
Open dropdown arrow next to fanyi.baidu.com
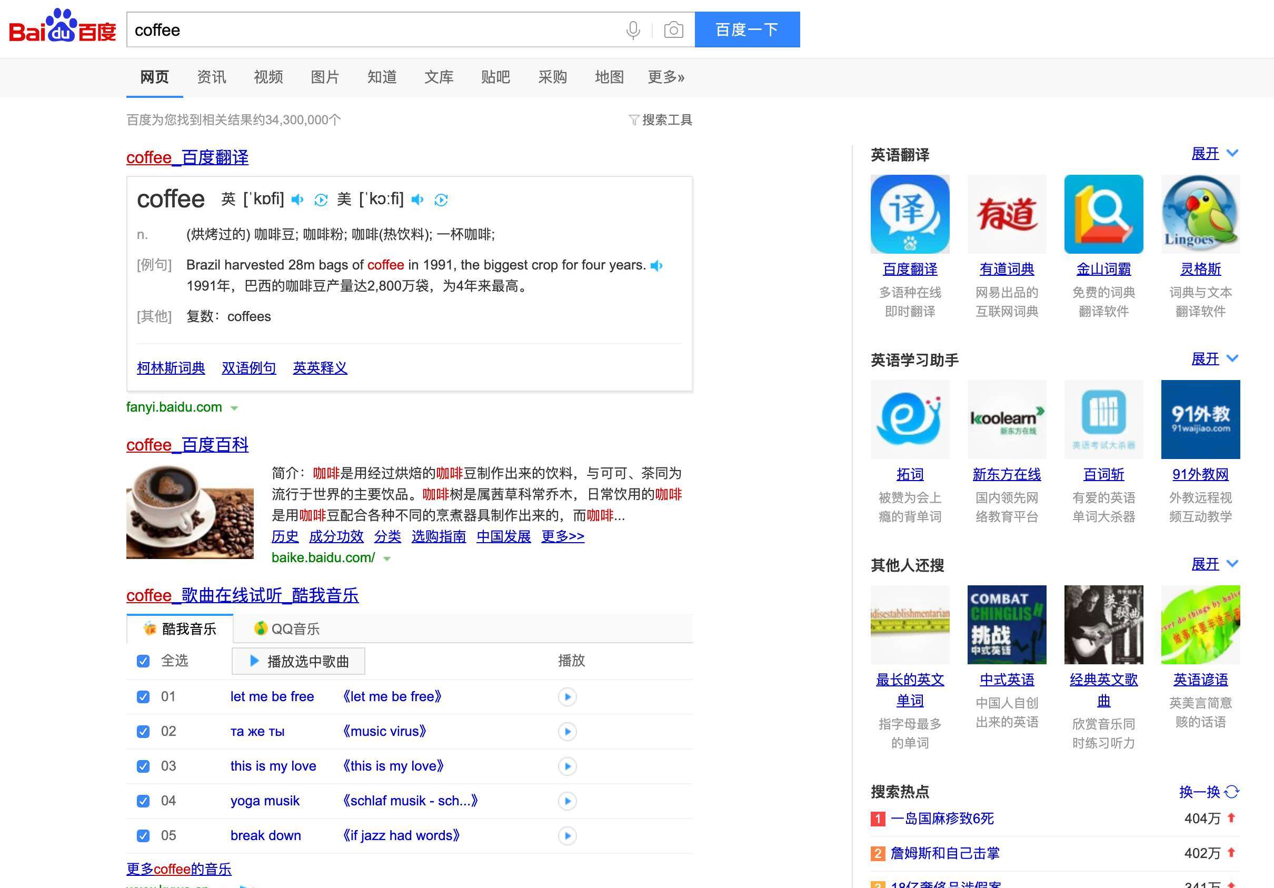pyautogui.click(x=234, y=408)
